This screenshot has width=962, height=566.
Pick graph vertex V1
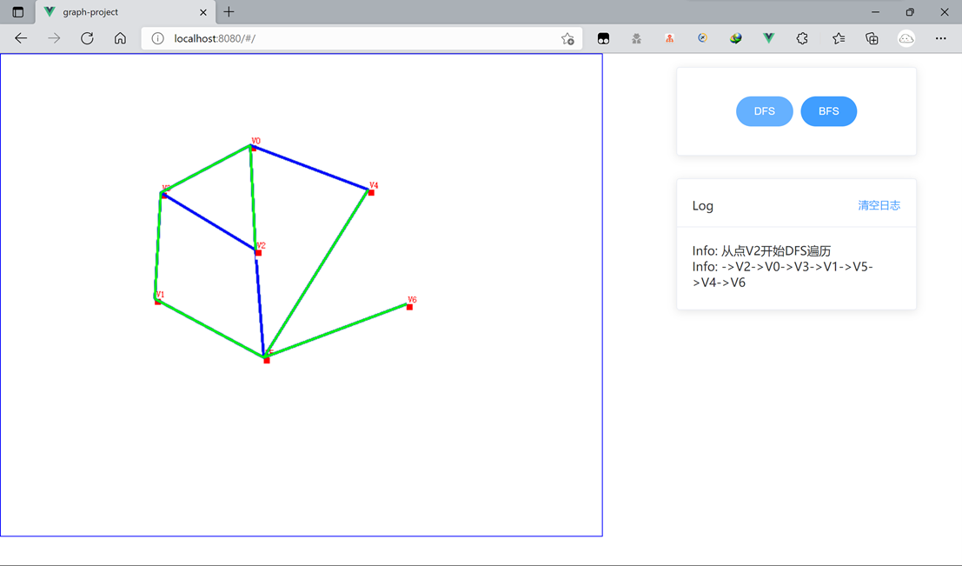pyautogui.click(x=157, y=302)
